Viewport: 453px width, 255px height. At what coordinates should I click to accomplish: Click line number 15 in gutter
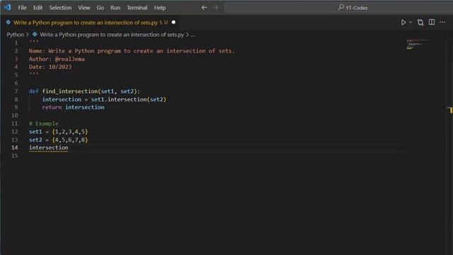pyautogui.click(x=14, y=156)
